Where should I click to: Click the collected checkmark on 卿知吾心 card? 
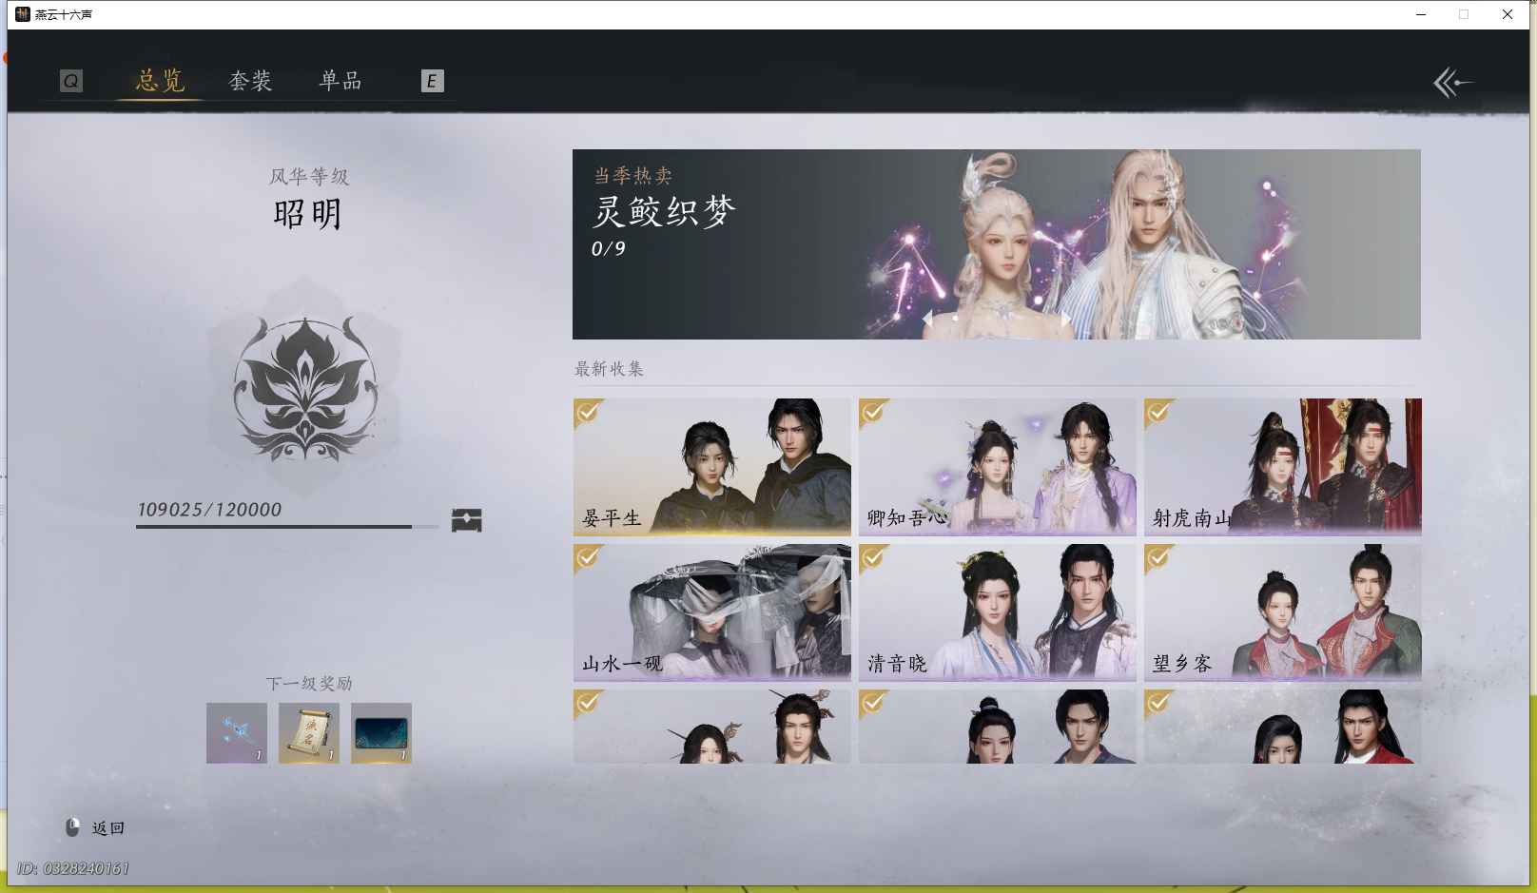click(873, 413)
